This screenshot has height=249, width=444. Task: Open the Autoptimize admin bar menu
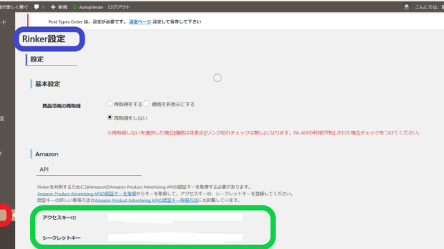(88, 7)
